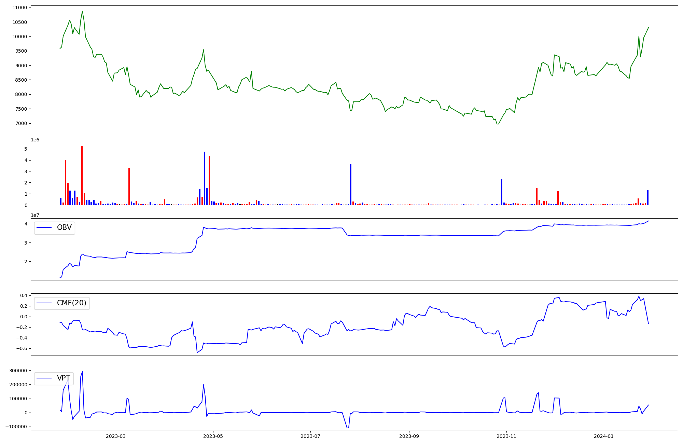Click the 1e6 exponent label above volume chart
Viewport: 683px width, 444px height.
pos(35,140)
